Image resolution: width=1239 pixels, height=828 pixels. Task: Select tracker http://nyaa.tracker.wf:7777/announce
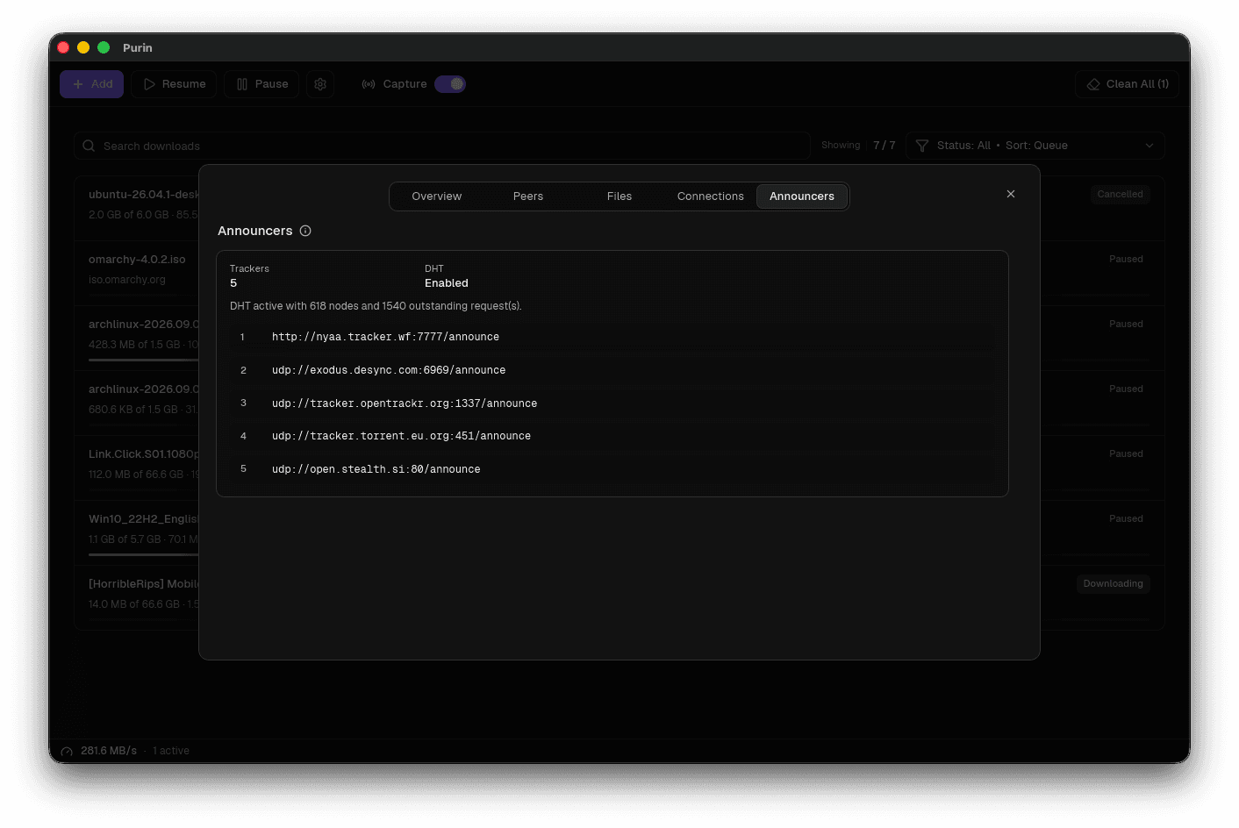click(612, 337)
